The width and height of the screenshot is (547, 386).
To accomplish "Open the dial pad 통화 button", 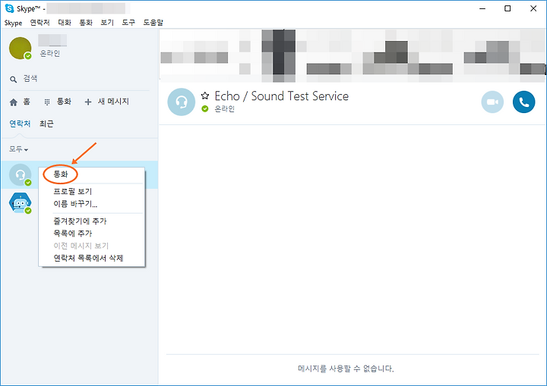I will tap(58, 102).
